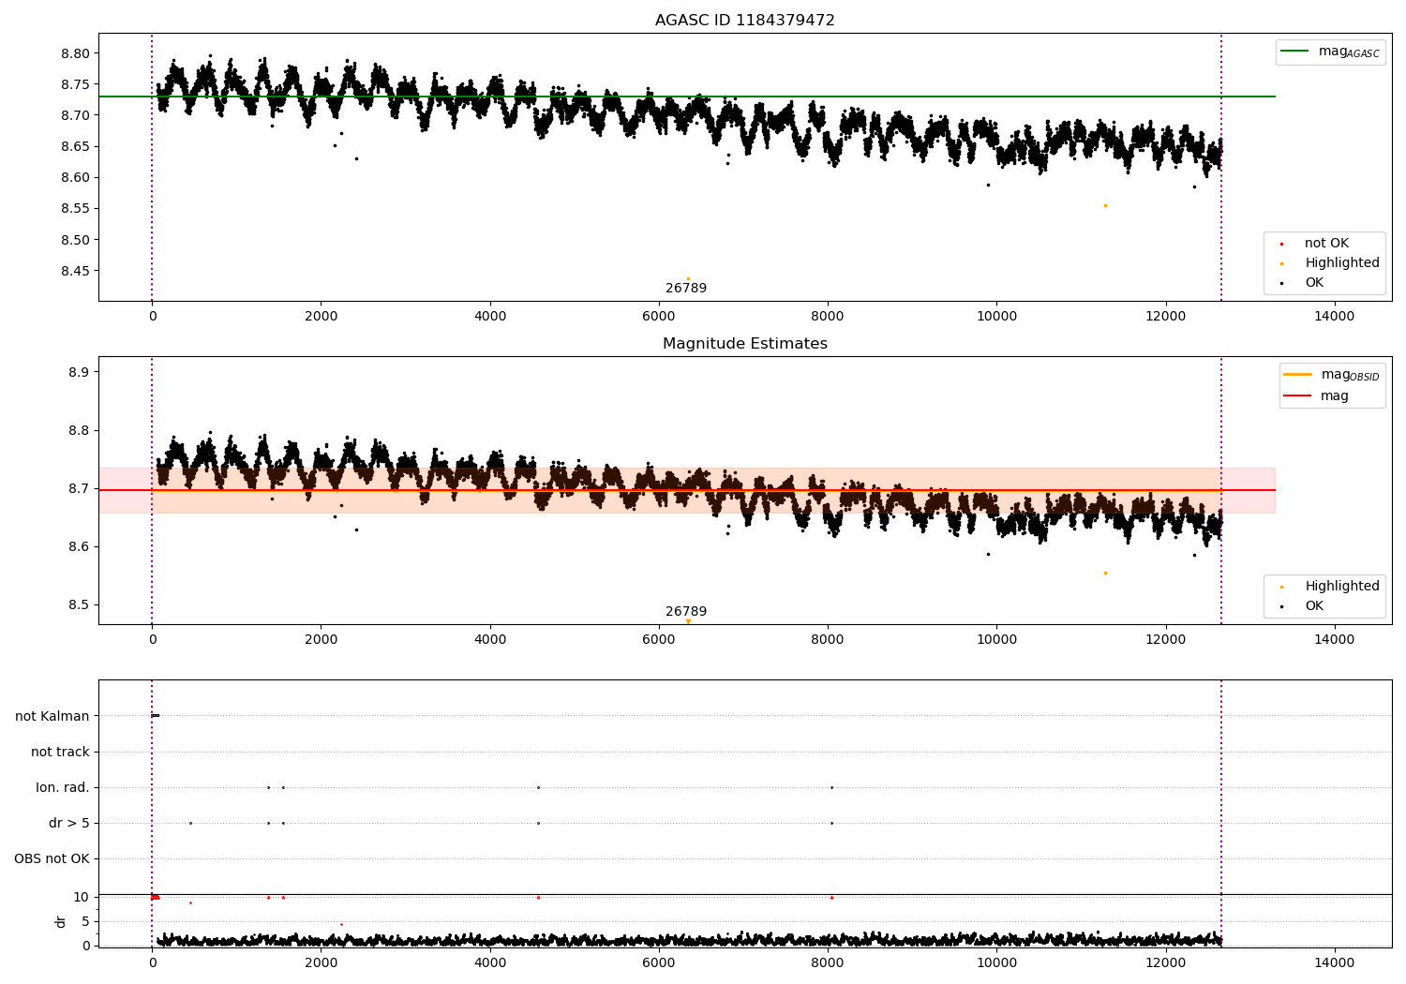This screenshot has width=1406, height=984.
Task: Click the 'dr > 5' flag dot near x 4600
Action: (x=538, y=823)
